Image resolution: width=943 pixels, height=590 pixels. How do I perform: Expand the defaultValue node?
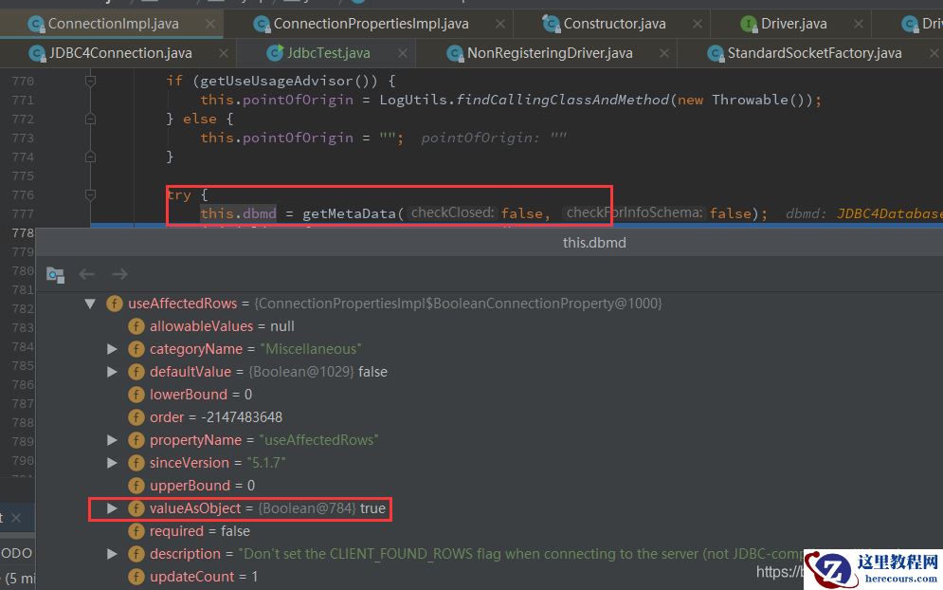pyautogui.click(x=112, y=372)
